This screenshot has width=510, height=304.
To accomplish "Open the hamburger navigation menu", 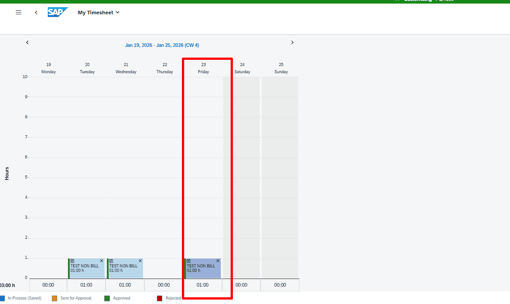I will 18,12.
